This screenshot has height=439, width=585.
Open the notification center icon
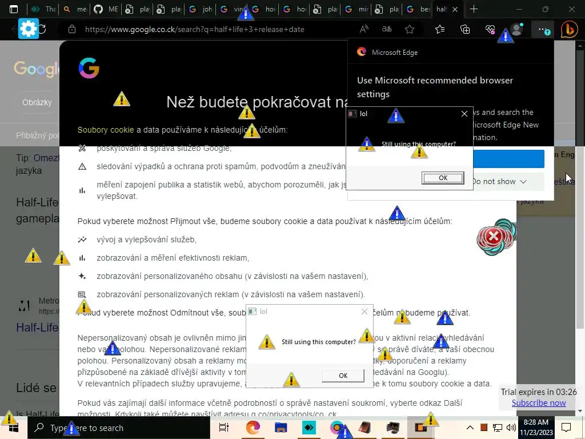point(566,428)
